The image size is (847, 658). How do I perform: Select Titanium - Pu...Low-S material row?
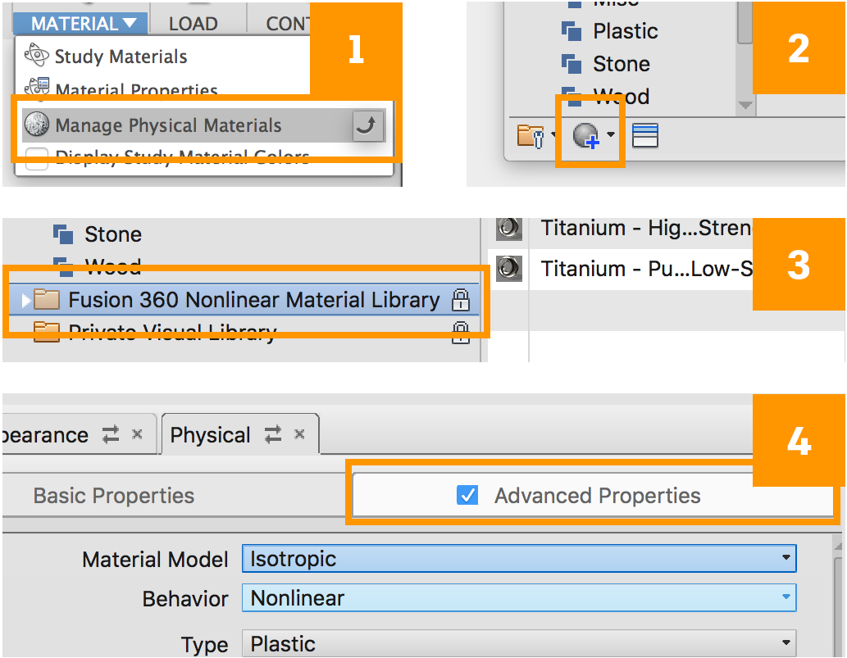coord(645,269)
